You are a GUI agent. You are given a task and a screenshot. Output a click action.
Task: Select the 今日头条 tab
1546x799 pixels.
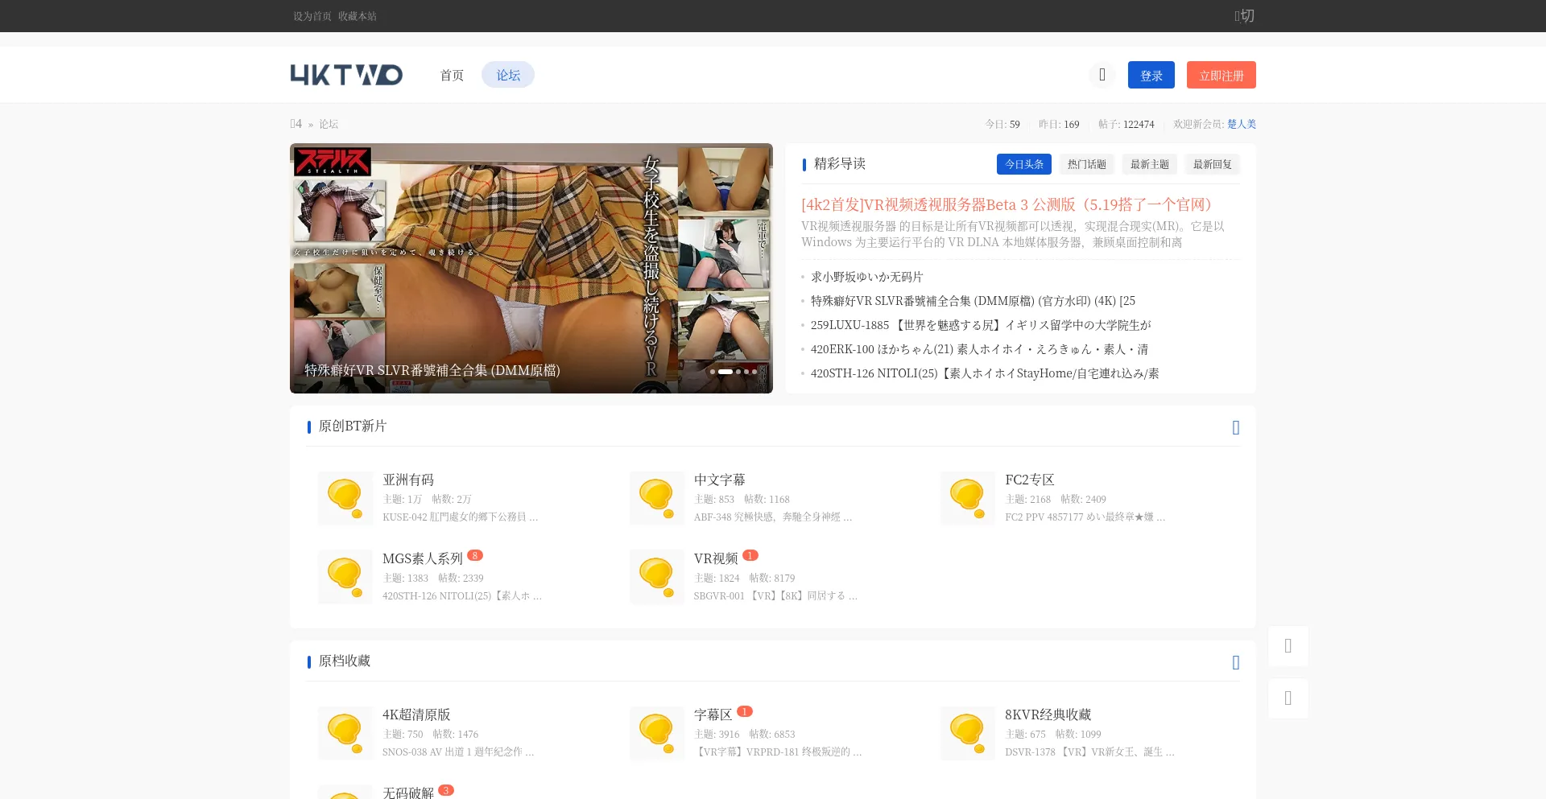click(1024, 164)
